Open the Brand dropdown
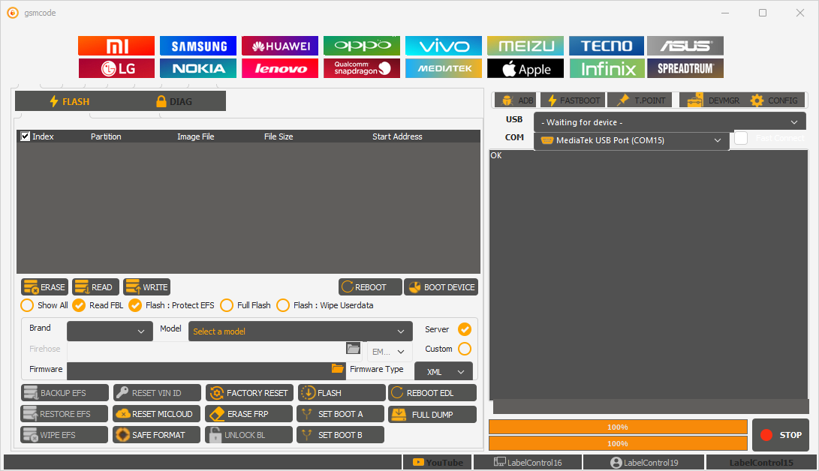The width and height of the screenshot is (819, 471). [110, 331]
